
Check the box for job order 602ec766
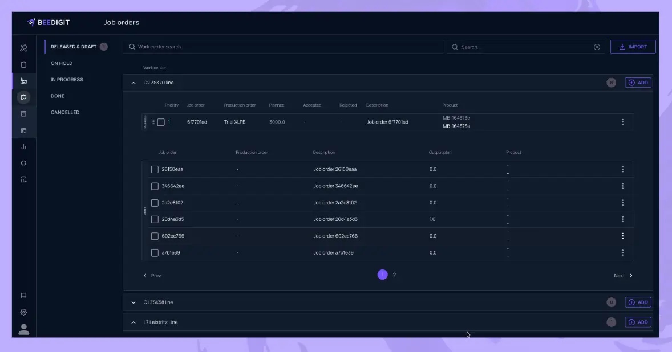(x=155, y=236)
